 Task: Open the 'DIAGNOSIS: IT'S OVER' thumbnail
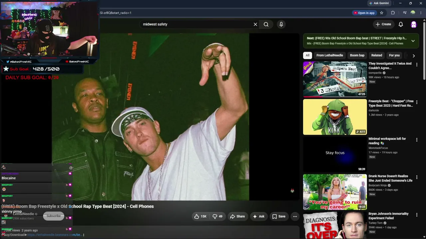click(335, 225)
